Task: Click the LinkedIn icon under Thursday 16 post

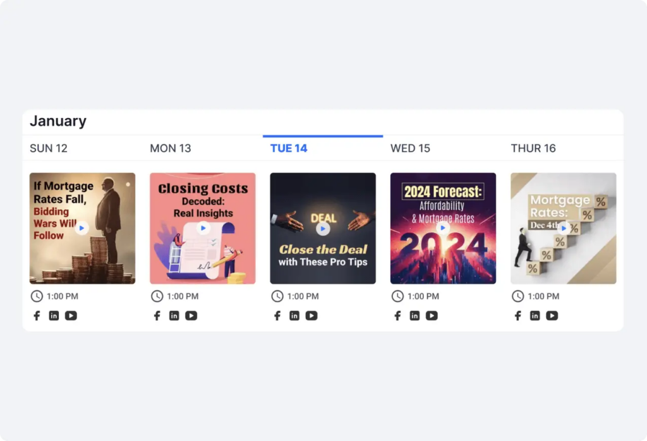Action: (x=535, y=316)
